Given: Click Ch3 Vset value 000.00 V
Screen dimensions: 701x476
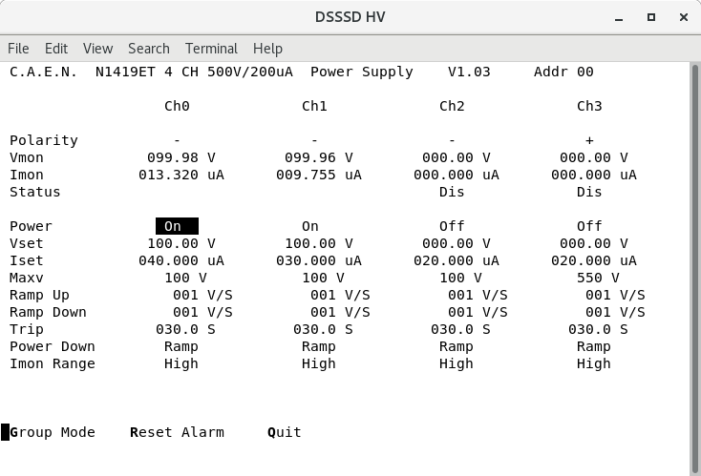Looking at the screenshot, I should pos(594,243).
